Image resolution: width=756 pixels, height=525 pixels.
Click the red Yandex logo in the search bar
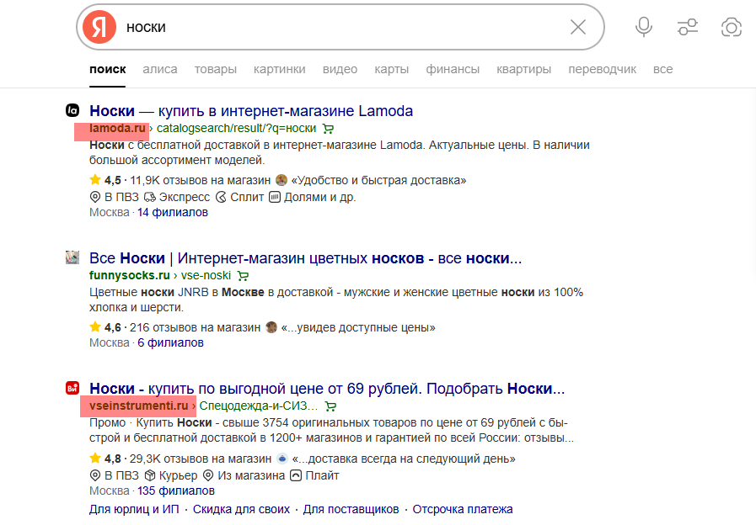coord(99,27)
